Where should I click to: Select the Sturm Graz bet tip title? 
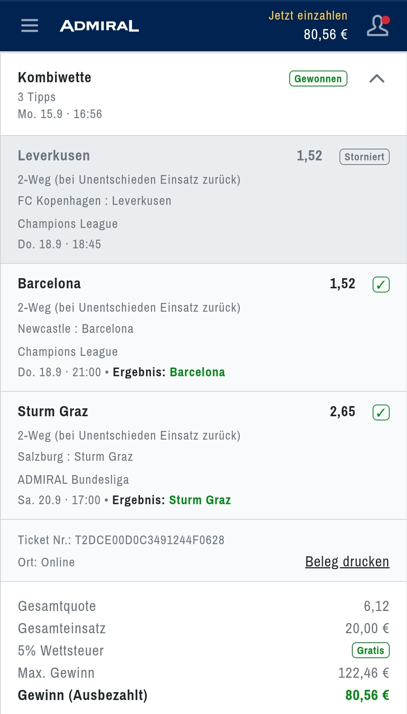point(53,412)
